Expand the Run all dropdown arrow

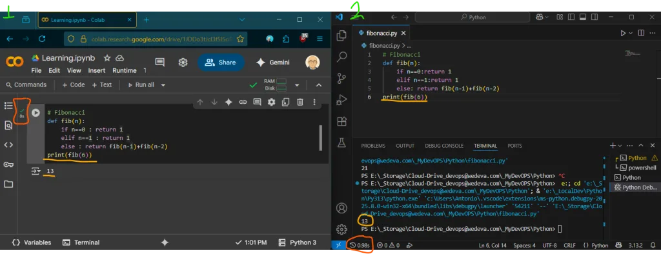(163, 85)
